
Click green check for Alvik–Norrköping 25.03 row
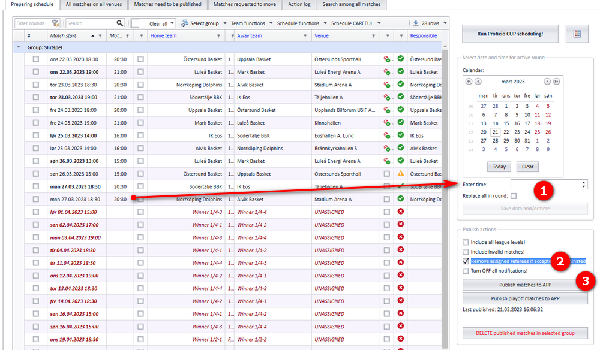point(401,147)
